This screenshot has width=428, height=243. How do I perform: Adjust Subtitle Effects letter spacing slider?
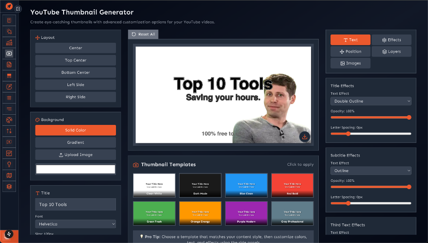(371, 203)
